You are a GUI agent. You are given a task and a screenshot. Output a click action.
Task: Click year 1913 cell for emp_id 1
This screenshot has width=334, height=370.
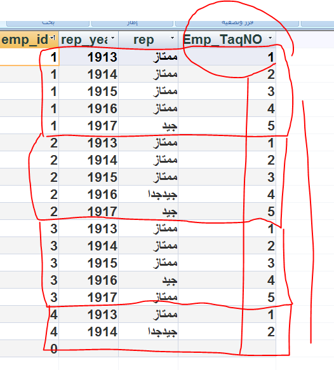[89, 57]
